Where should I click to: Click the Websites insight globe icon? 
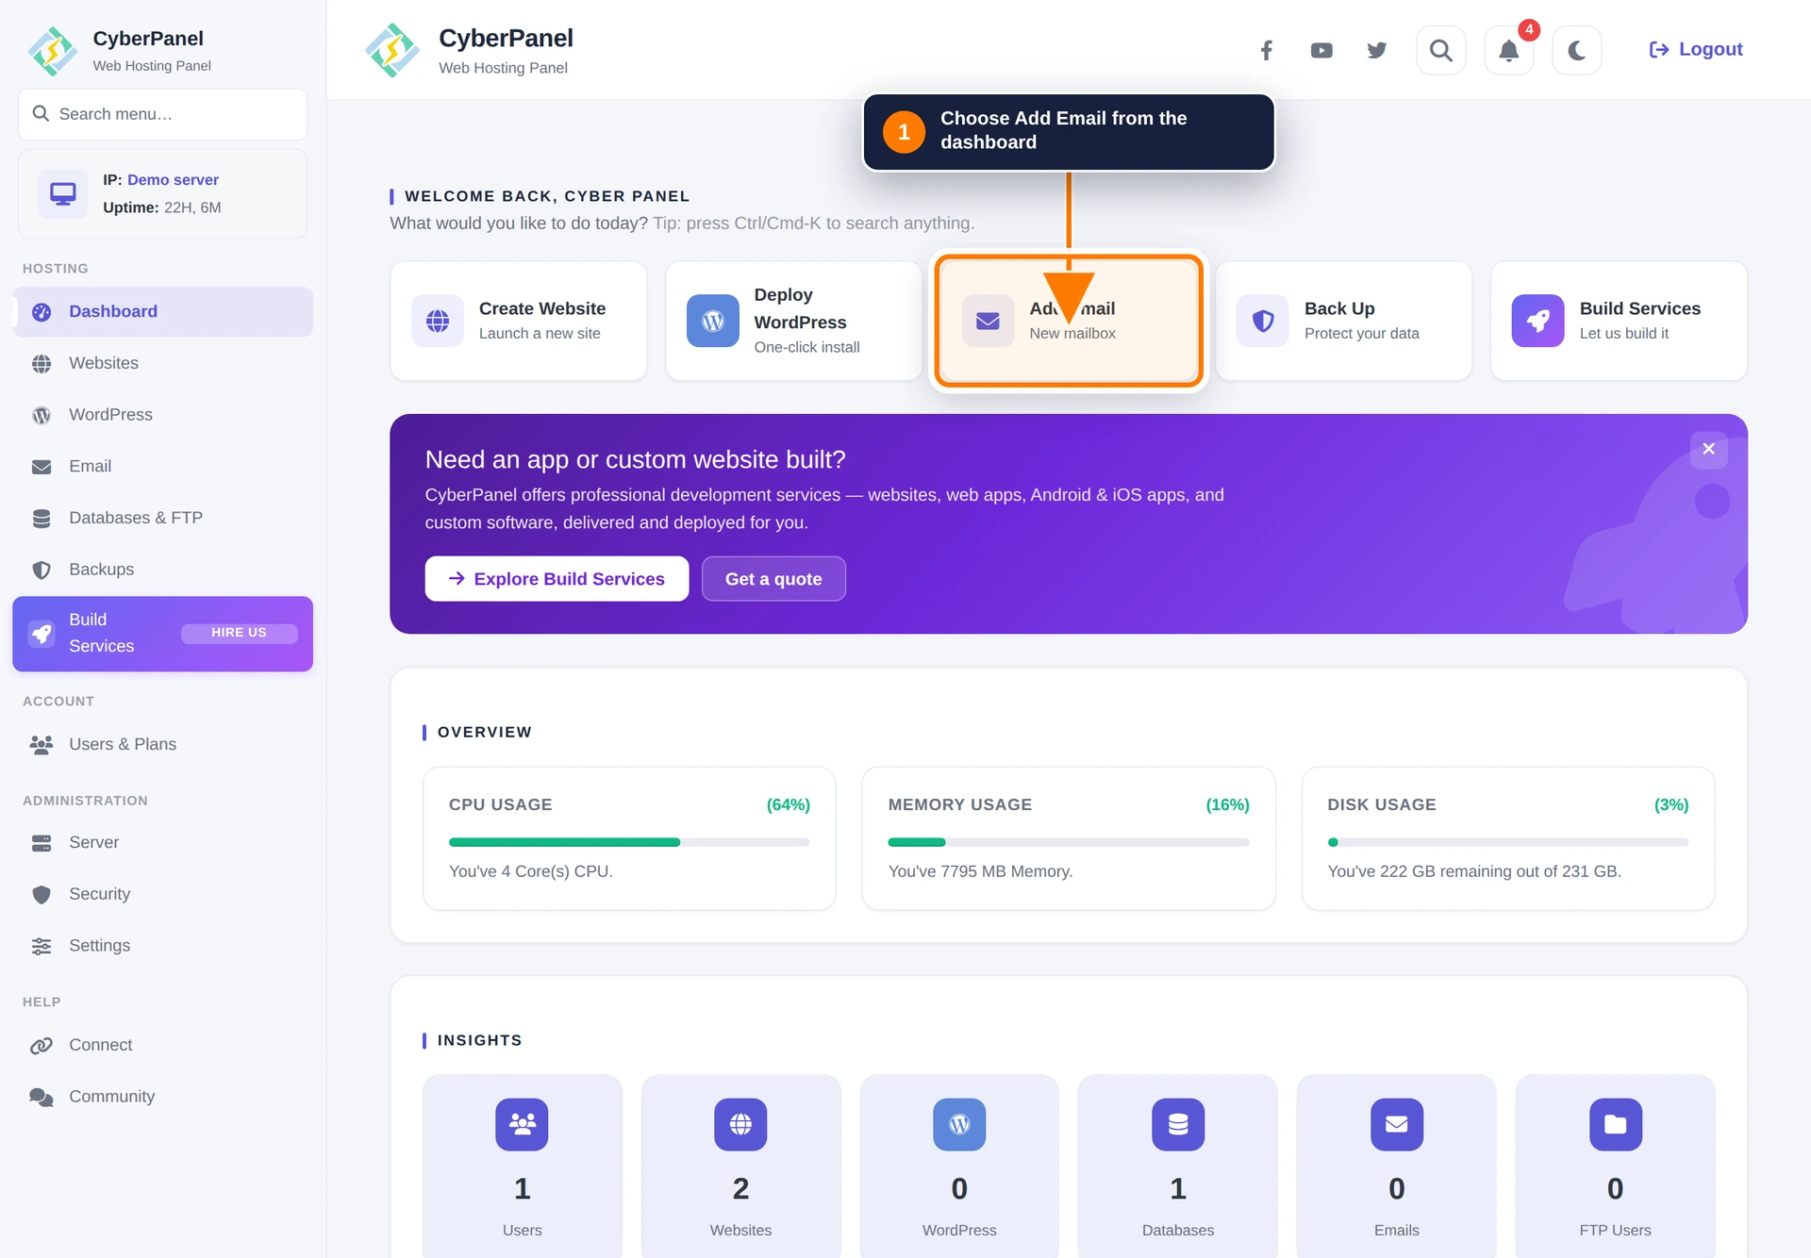741,1124
